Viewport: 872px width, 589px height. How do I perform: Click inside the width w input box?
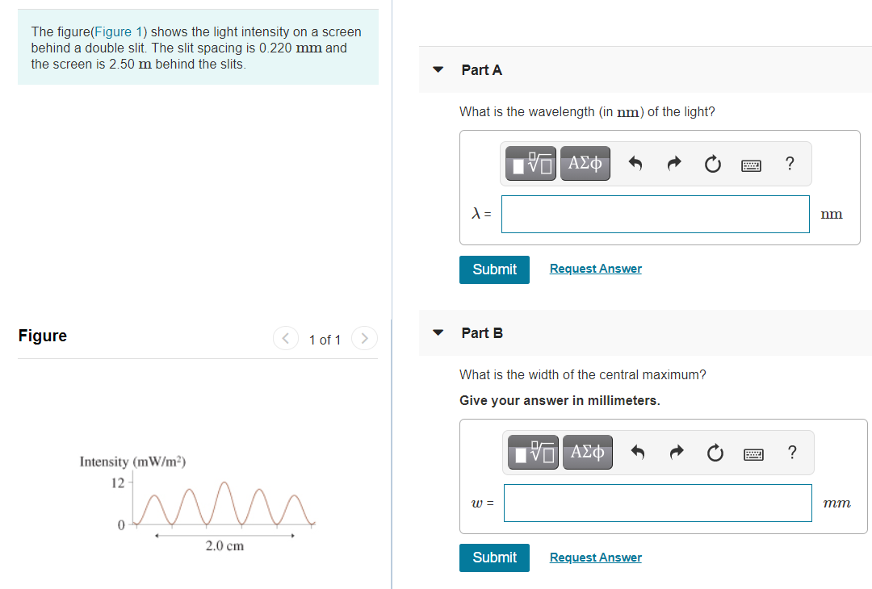tap(657, 503)
